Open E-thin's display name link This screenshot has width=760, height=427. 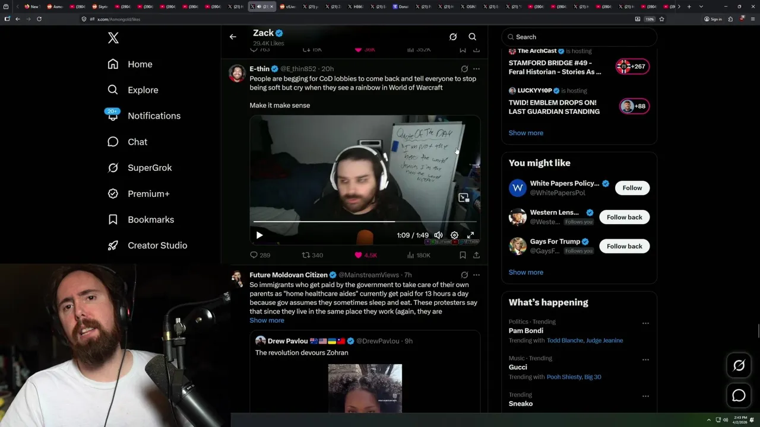point(259,69)
